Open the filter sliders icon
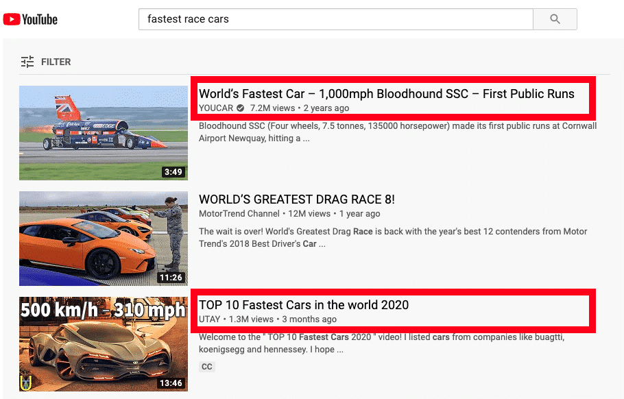The height and width of the screenshot is (399, 624). [27, 62]
